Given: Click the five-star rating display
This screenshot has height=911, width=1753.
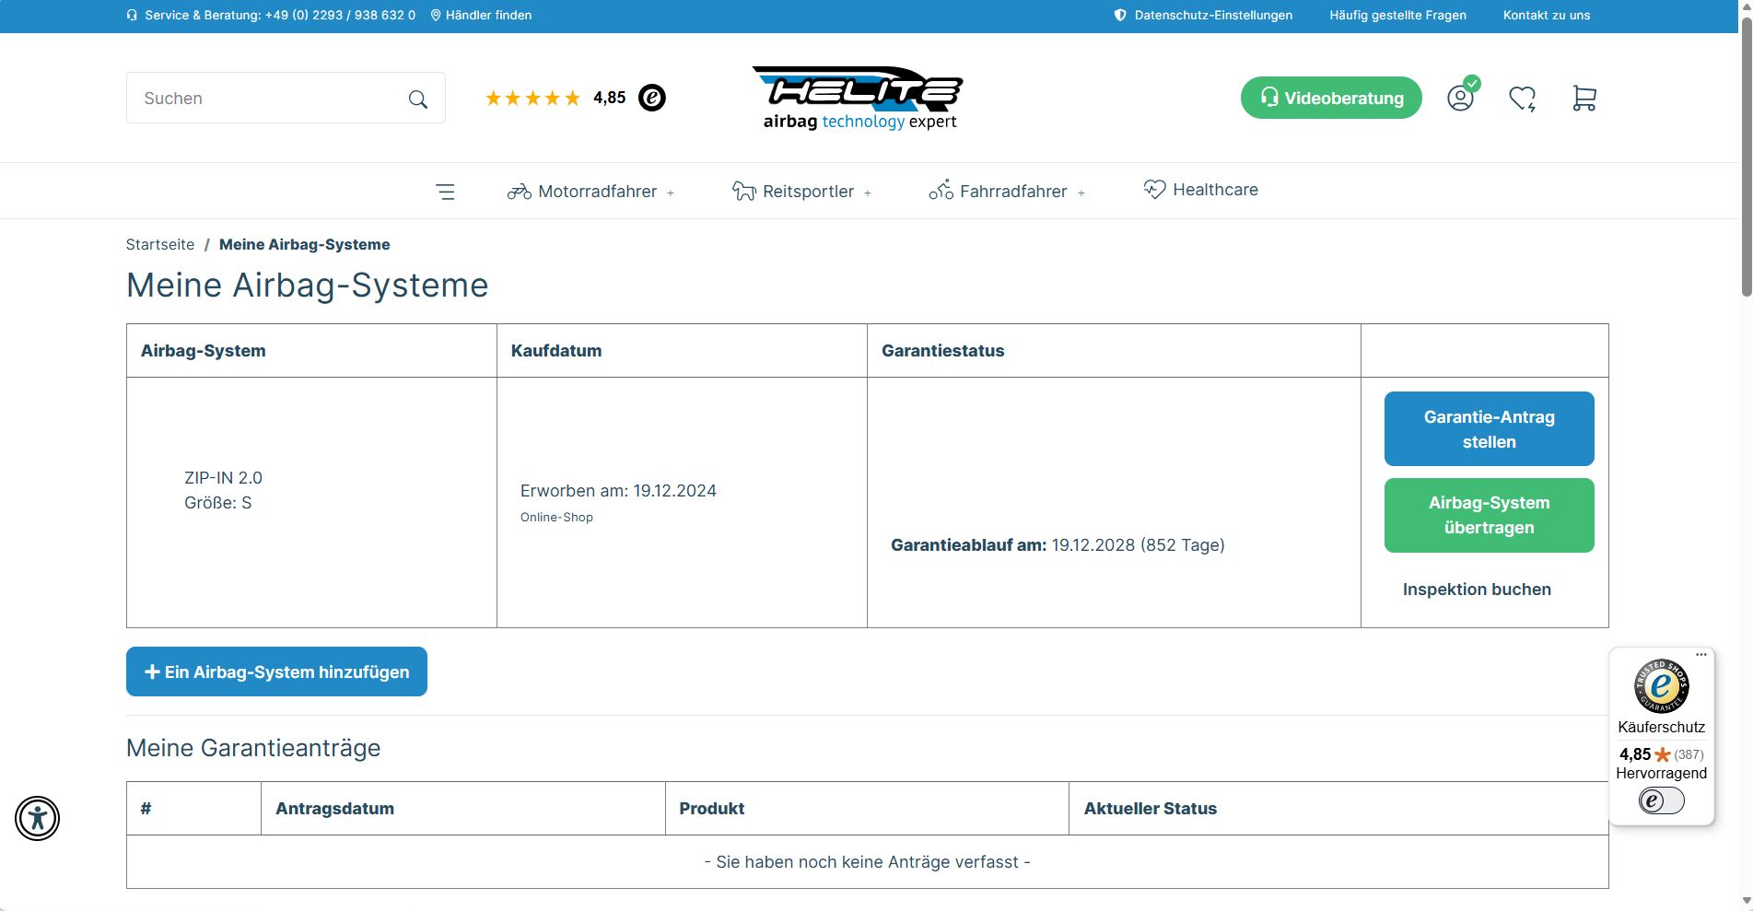Looking at the screenshot, I should 532,98.
